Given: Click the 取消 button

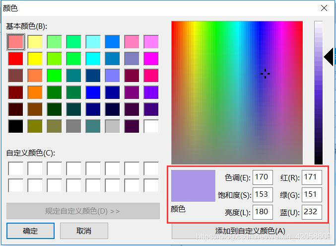Looking at the screenshot, I should click(x=84, y=231).
